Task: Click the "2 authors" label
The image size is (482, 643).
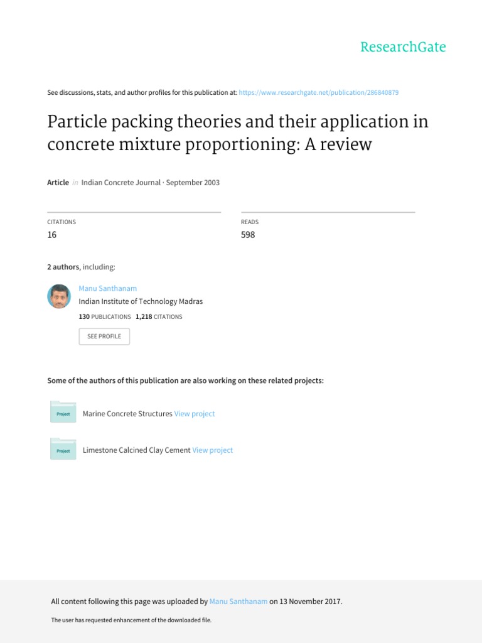Action: tap(63, 267)
